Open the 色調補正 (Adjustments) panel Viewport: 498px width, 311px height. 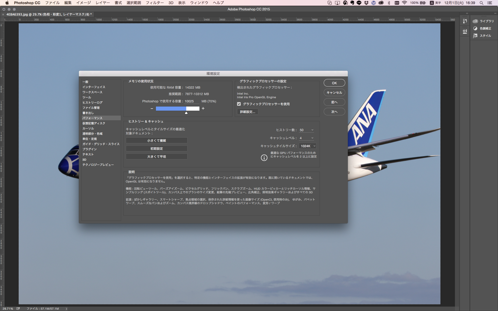(x=482, y=29)
